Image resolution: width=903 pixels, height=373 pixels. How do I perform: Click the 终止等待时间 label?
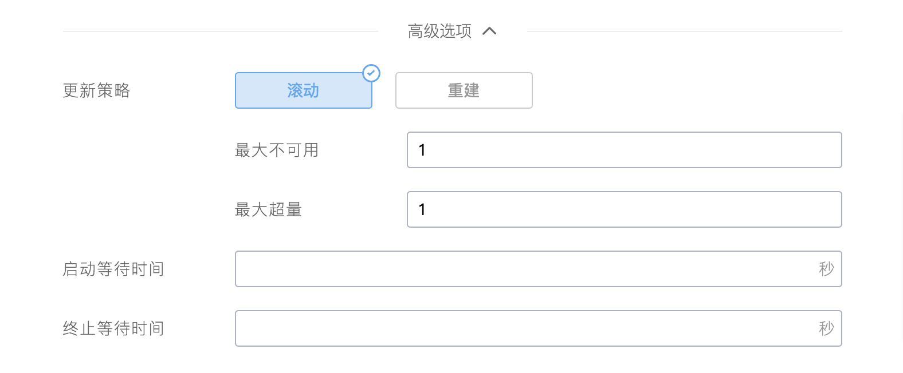click(113, 328)
